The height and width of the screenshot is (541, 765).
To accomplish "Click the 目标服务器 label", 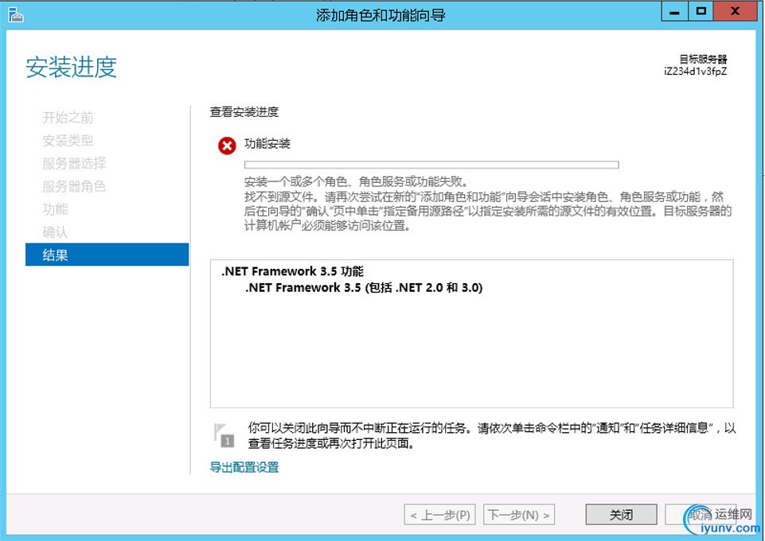I will pos(703,60).
